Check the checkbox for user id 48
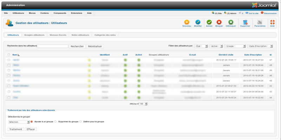The height and width of the screenshot is (140, 281). point(9,65)
